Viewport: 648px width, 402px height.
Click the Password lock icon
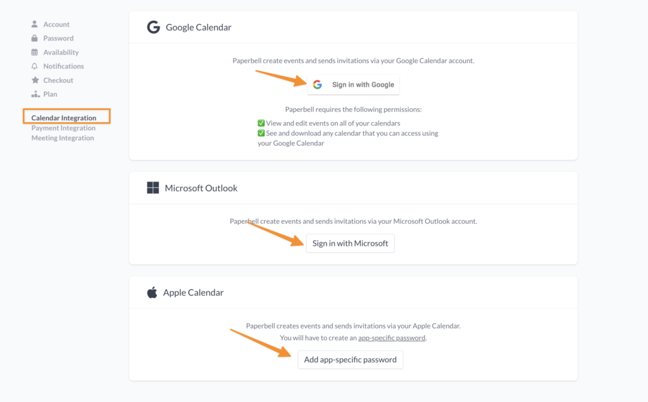point(35,38)
